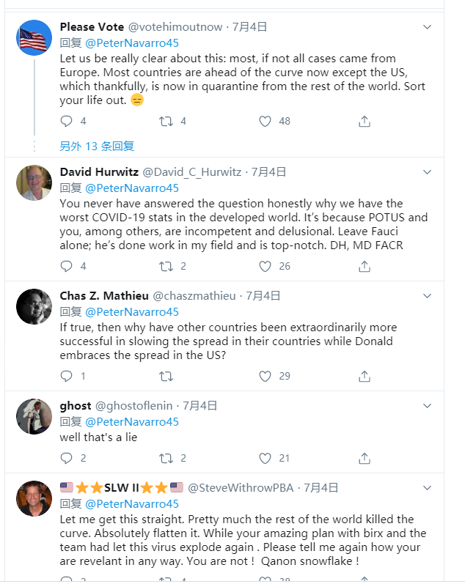Screen dimensions: 465x584
Task: Expand menu arrow on David Hurwitz tweet
Action: click(x=428, y=172)
